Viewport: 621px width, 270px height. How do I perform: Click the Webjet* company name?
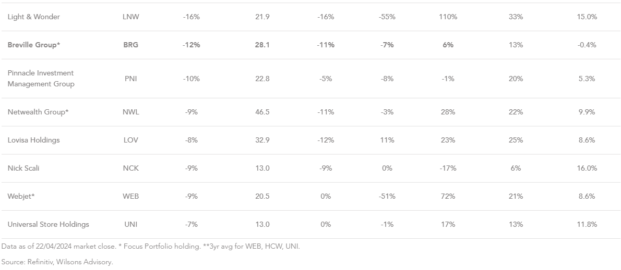[x=21, y=196]
